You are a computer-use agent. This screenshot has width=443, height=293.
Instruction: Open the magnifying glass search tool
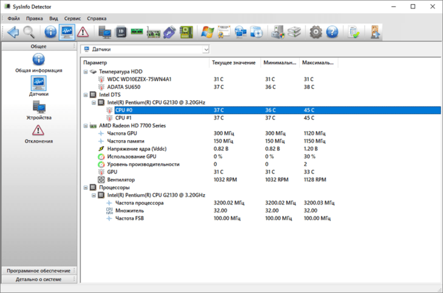pos(29,32)
